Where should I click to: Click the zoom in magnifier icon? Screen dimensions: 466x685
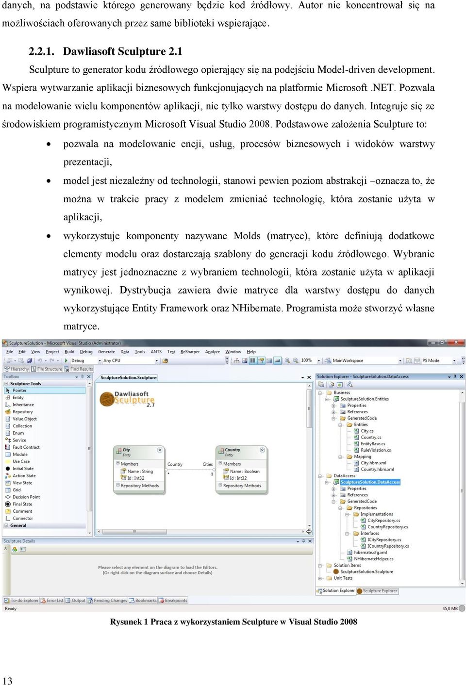tap(287, 360)
